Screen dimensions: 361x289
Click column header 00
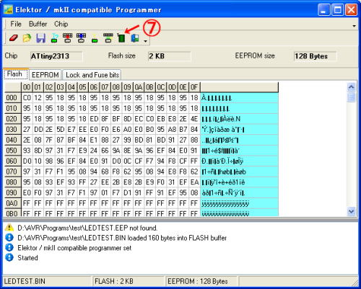point(27,87)
